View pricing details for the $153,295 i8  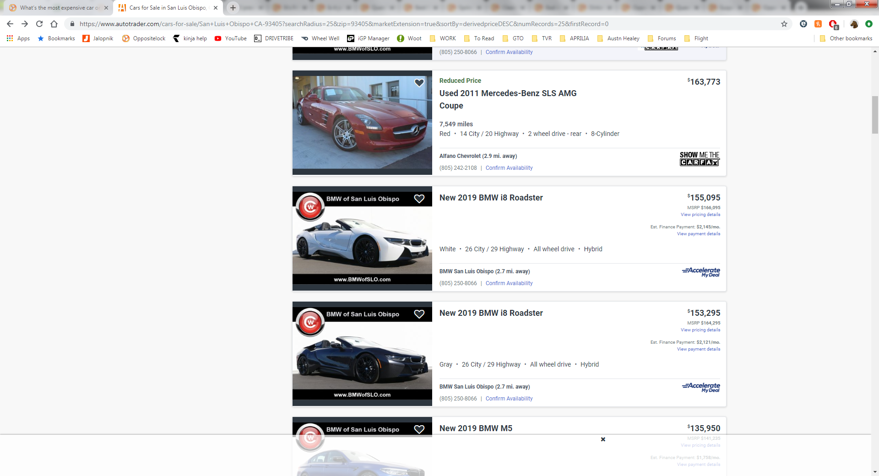[700, 330]
